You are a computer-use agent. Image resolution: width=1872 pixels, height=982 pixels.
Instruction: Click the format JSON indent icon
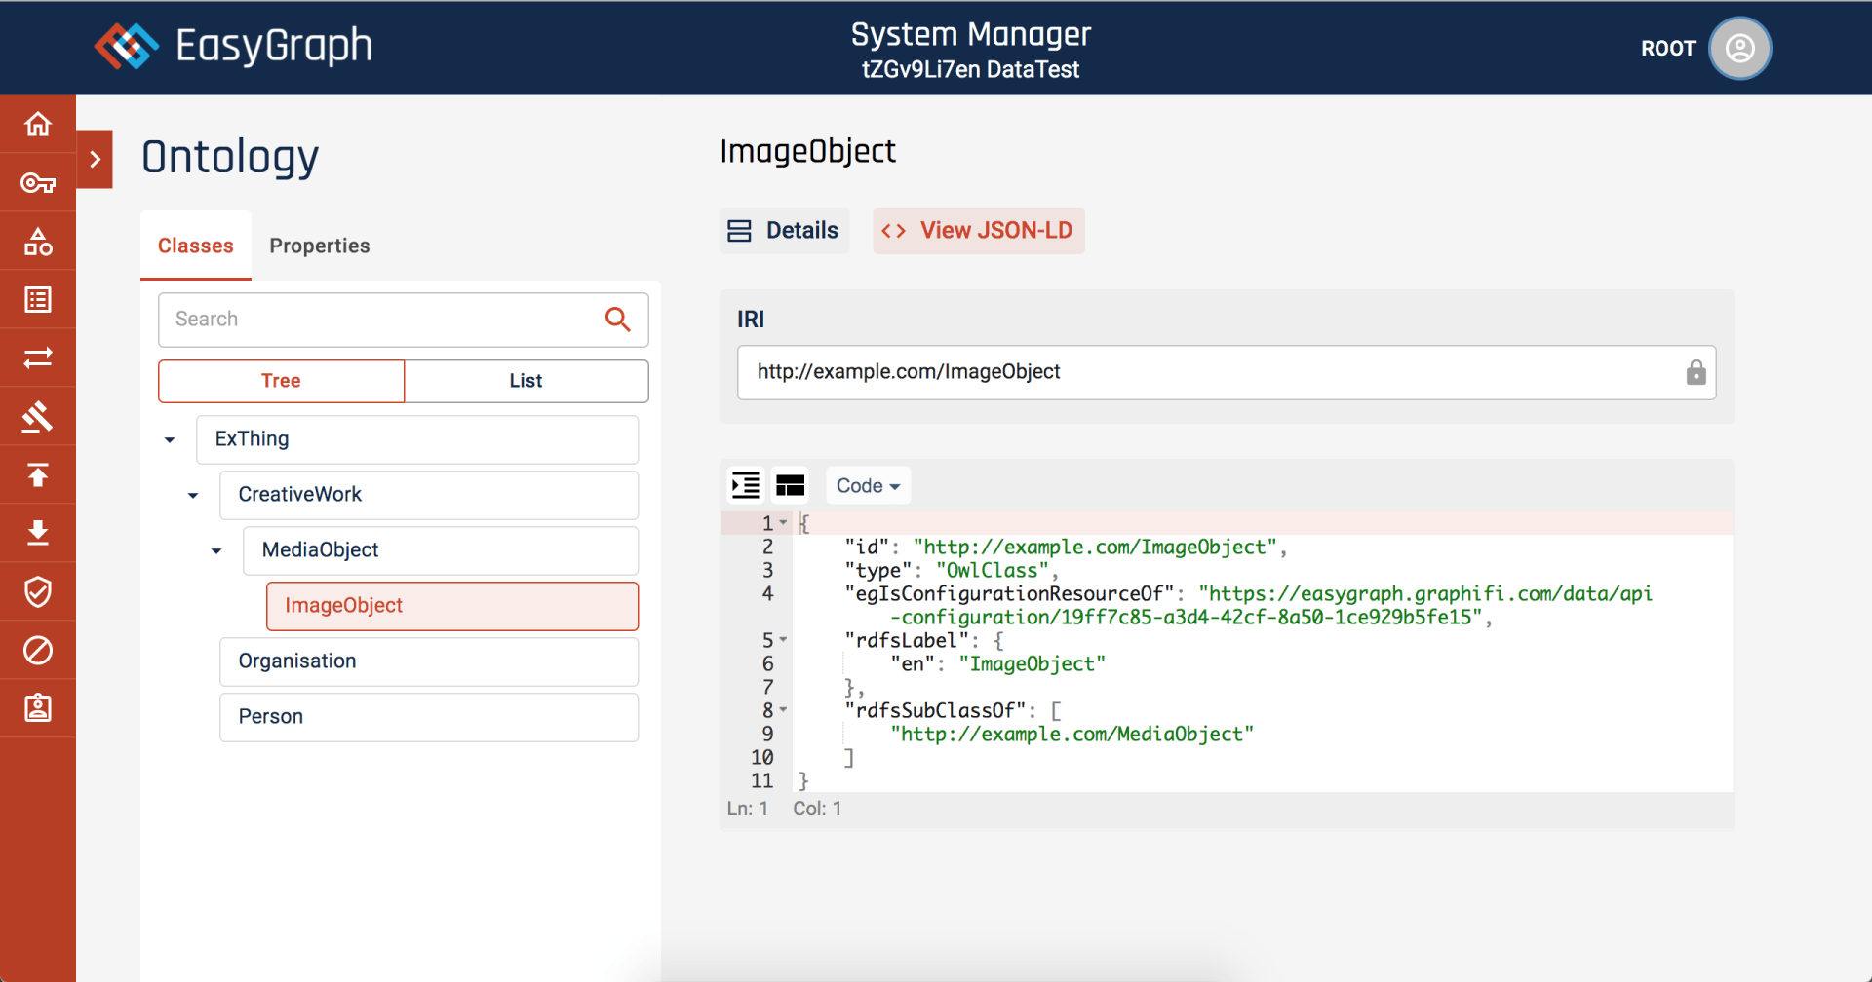click(746, 485)
